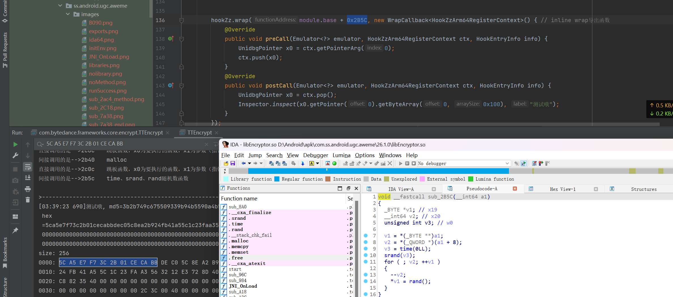Click the IDA save database icon
The height and width of the screenshot is (297, 673).
coord(233,163)
